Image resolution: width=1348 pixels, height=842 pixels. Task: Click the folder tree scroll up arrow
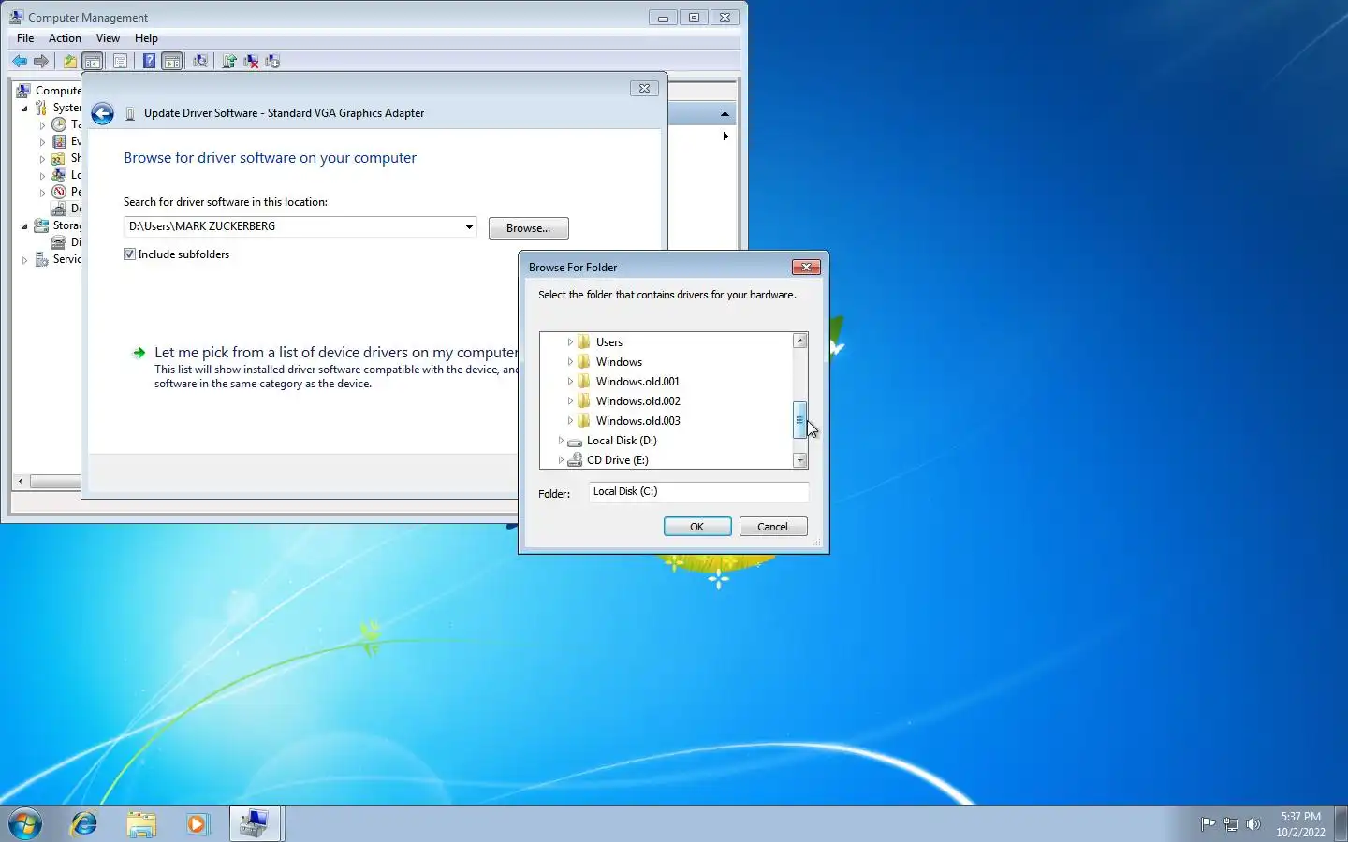[800, 341]
